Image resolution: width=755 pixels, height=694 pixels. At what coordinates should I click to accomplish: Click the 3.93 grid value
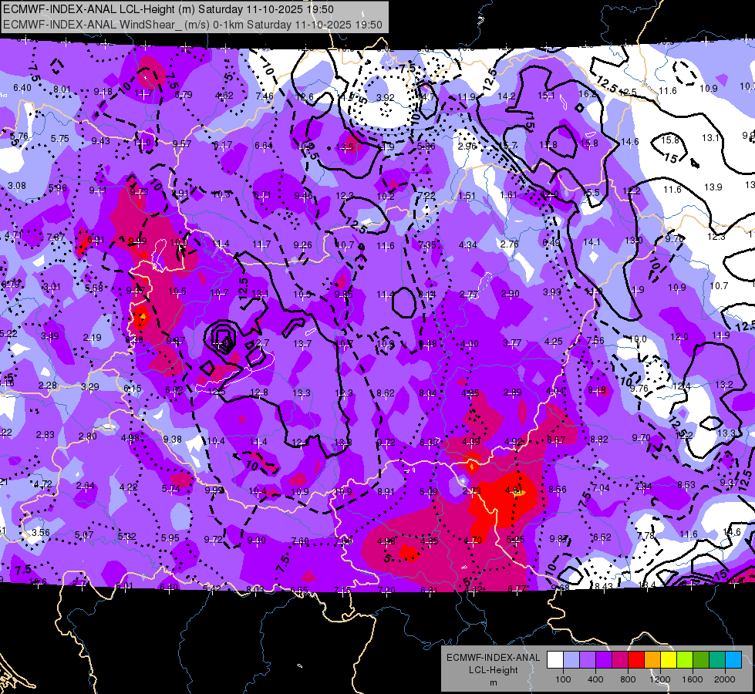click(x=552, y=291)
